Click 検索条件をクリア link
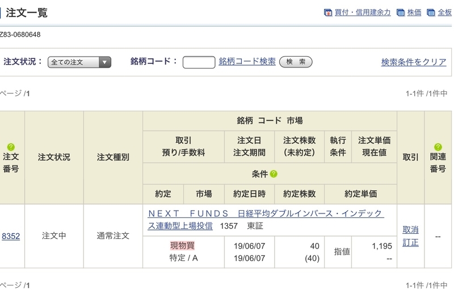 click(414, 62)
